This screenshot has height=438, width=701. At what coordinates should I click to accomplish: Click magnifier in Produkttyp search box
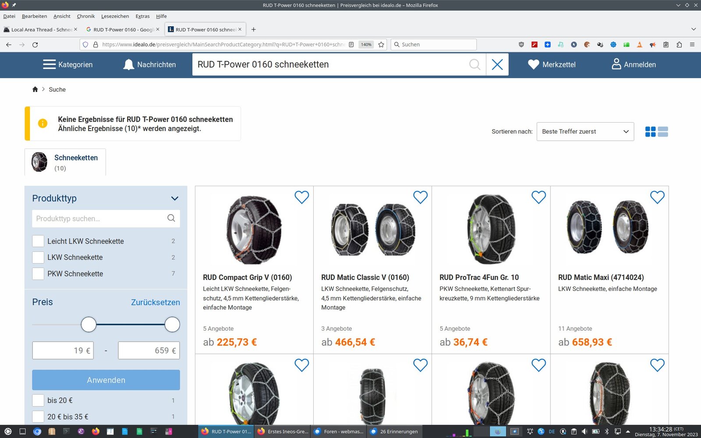click(x=171, y=218)
